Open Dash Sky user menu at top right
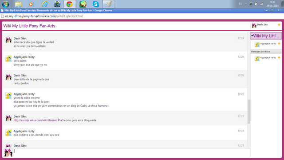Image resolution: width=284 pixels, height=160 pixels. [262, 25]
